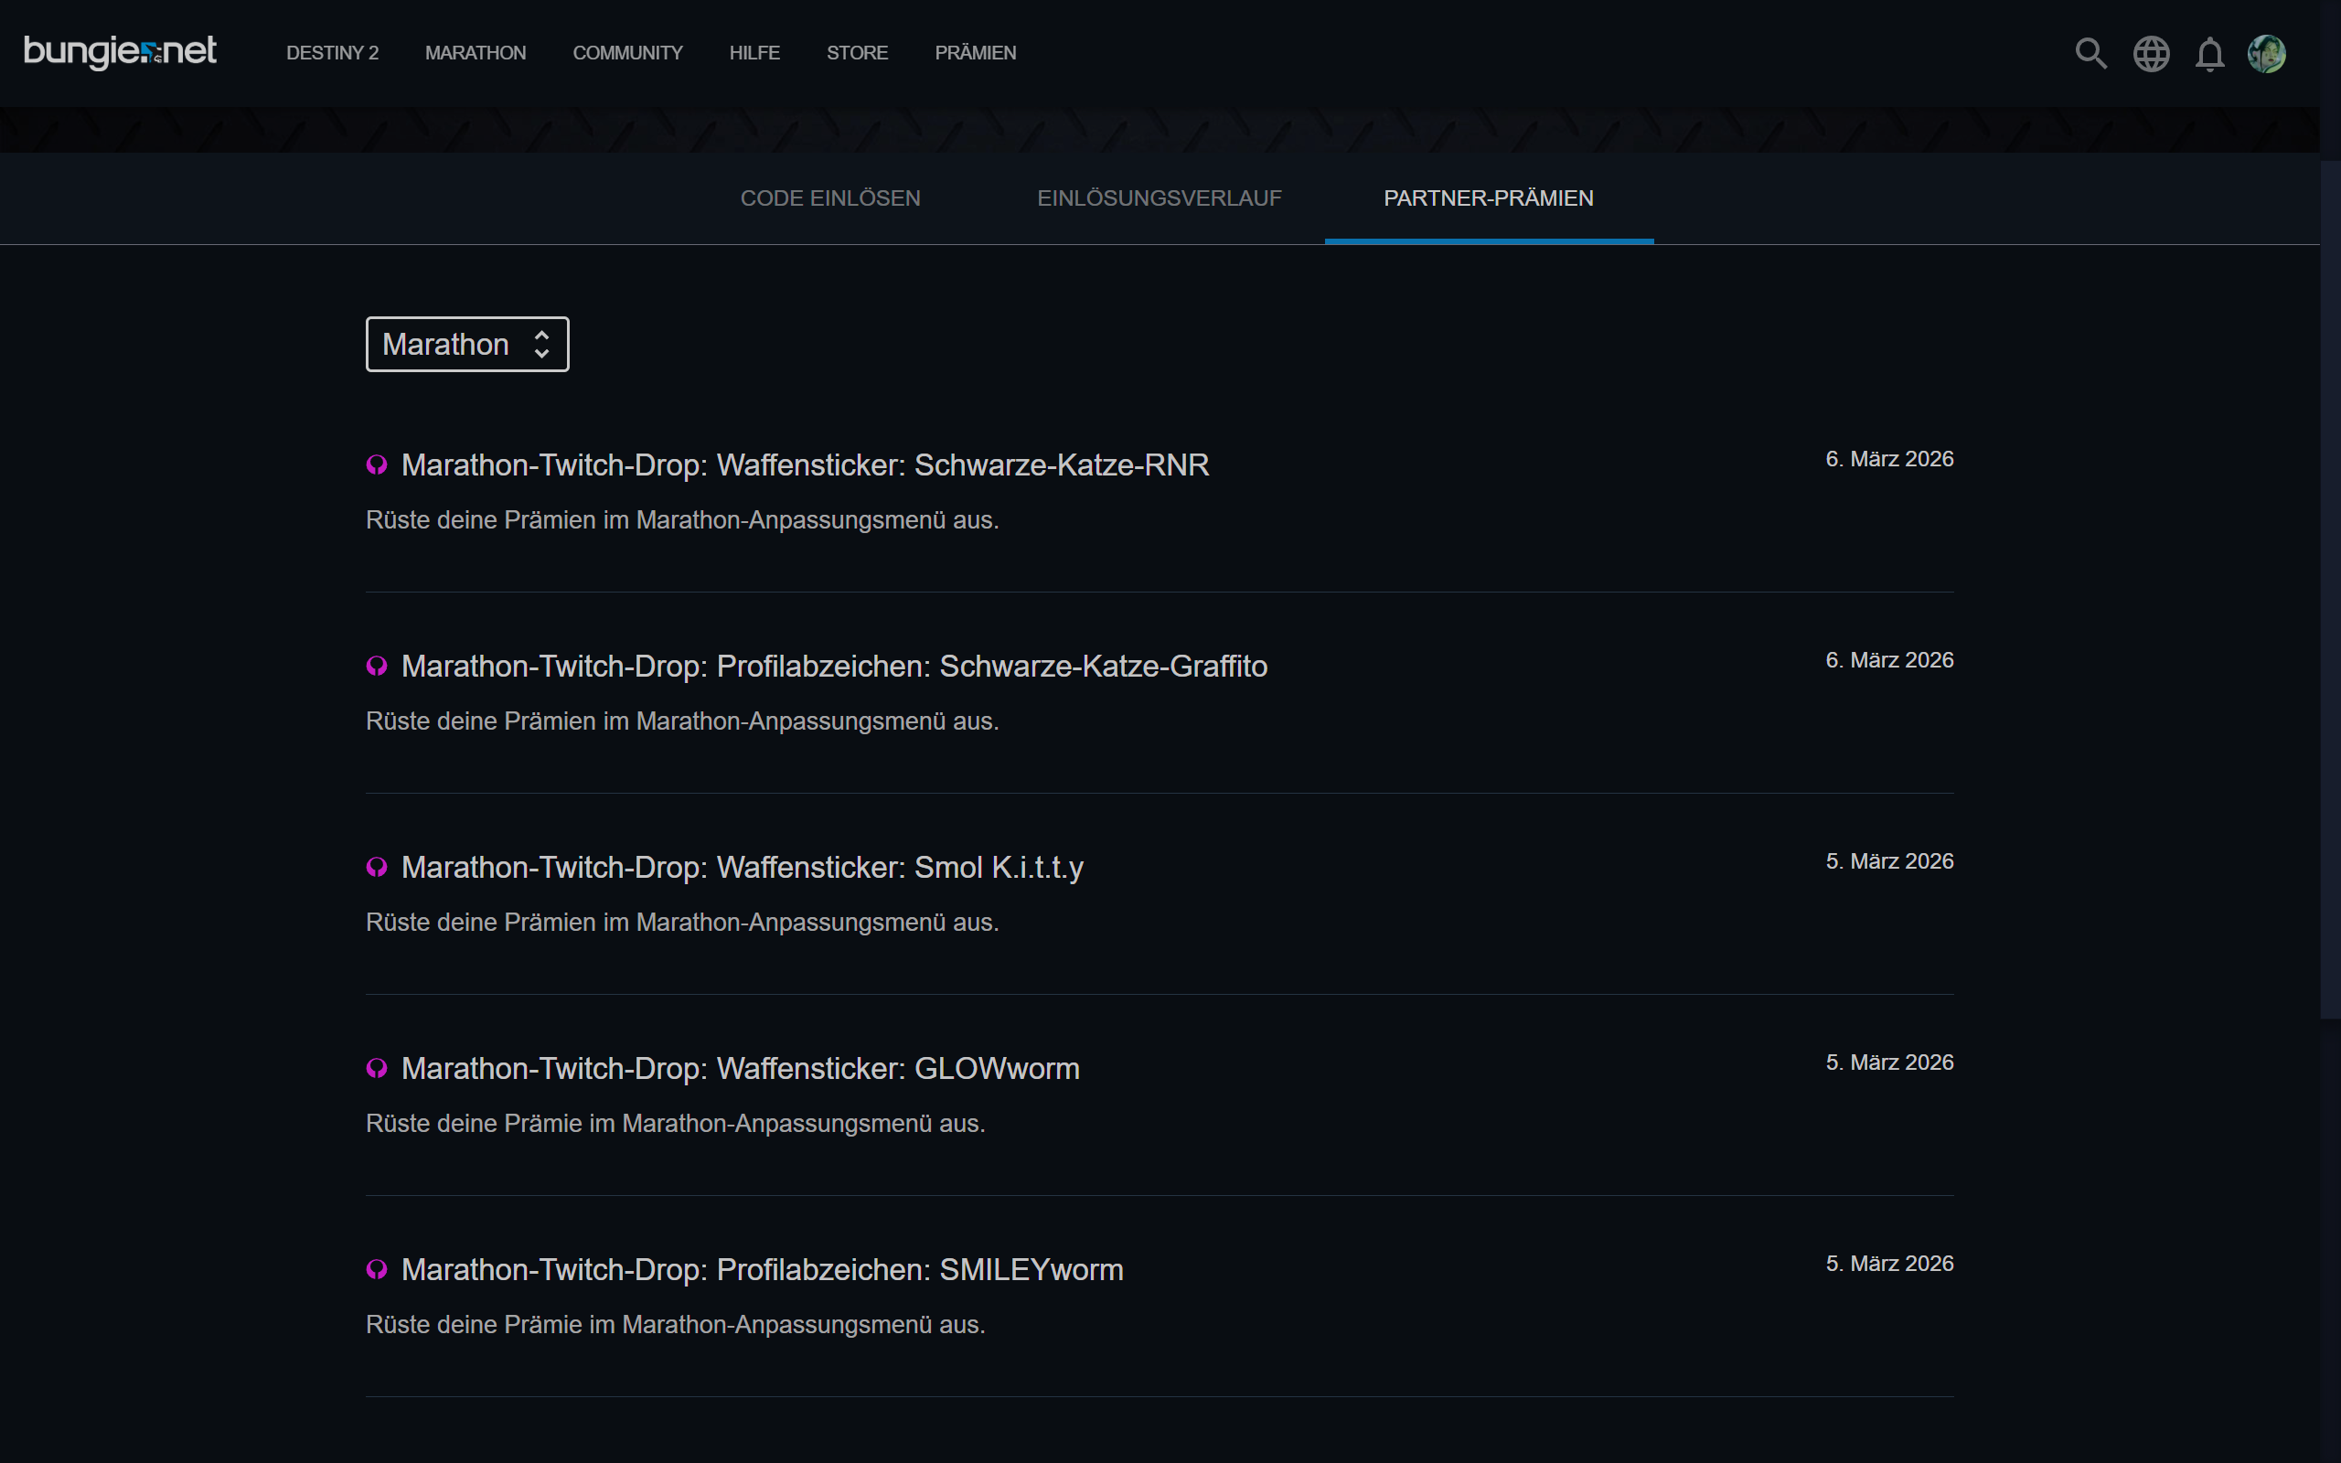Image resolution: width=2341 pixels, height=1463 pixels.
Task: Open the Marathon game dropdown
Action: (467, 345)
